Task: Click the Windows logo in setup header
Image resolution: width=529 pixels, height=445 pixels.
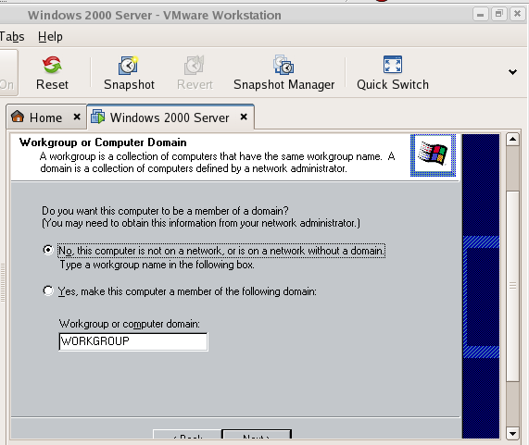Action: (x=433, y=155)
